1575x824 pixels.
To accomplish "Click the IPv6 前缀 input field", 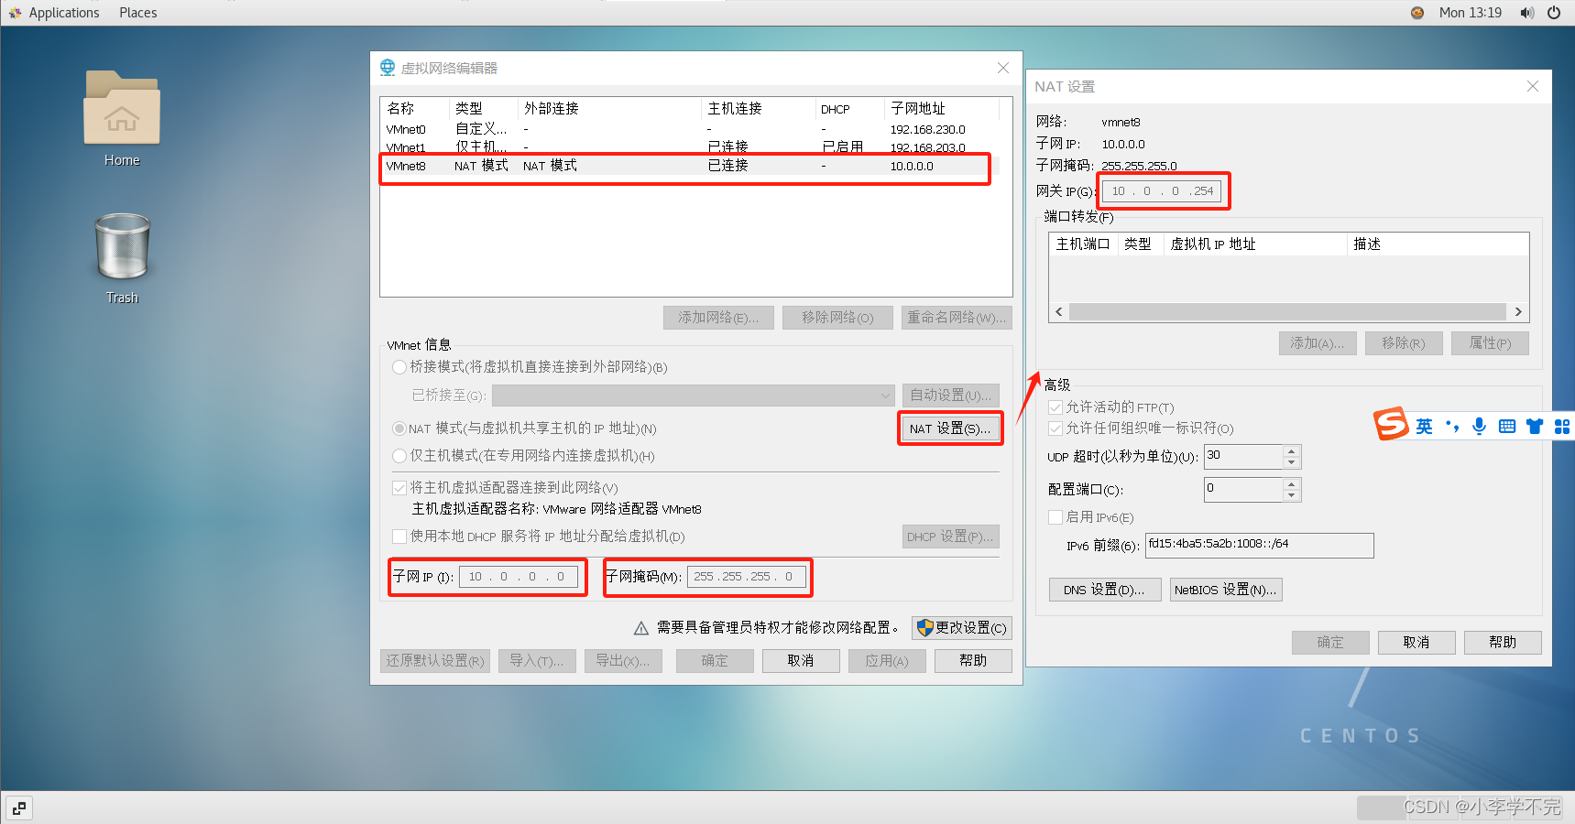I will (1260, 546).
